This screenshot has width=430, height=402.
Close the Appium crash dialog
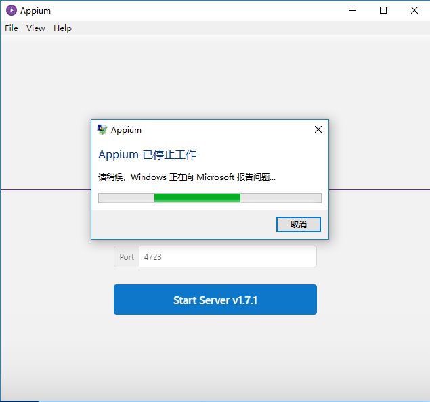point(318,129)
